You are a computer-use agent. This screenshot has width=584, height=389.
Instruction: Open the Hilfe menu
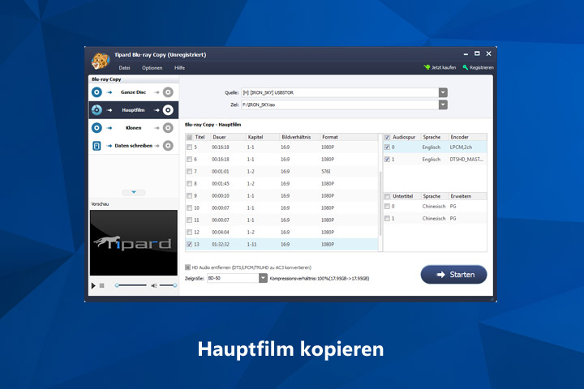coord(179,68)
